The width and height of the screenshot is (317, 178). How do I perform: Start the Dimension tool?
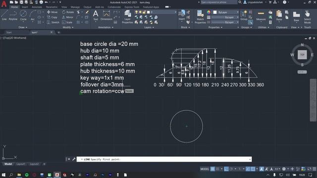coord(106,15)
